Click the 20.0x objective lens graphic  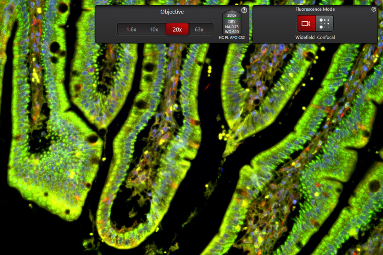click(x=232, y=22)
